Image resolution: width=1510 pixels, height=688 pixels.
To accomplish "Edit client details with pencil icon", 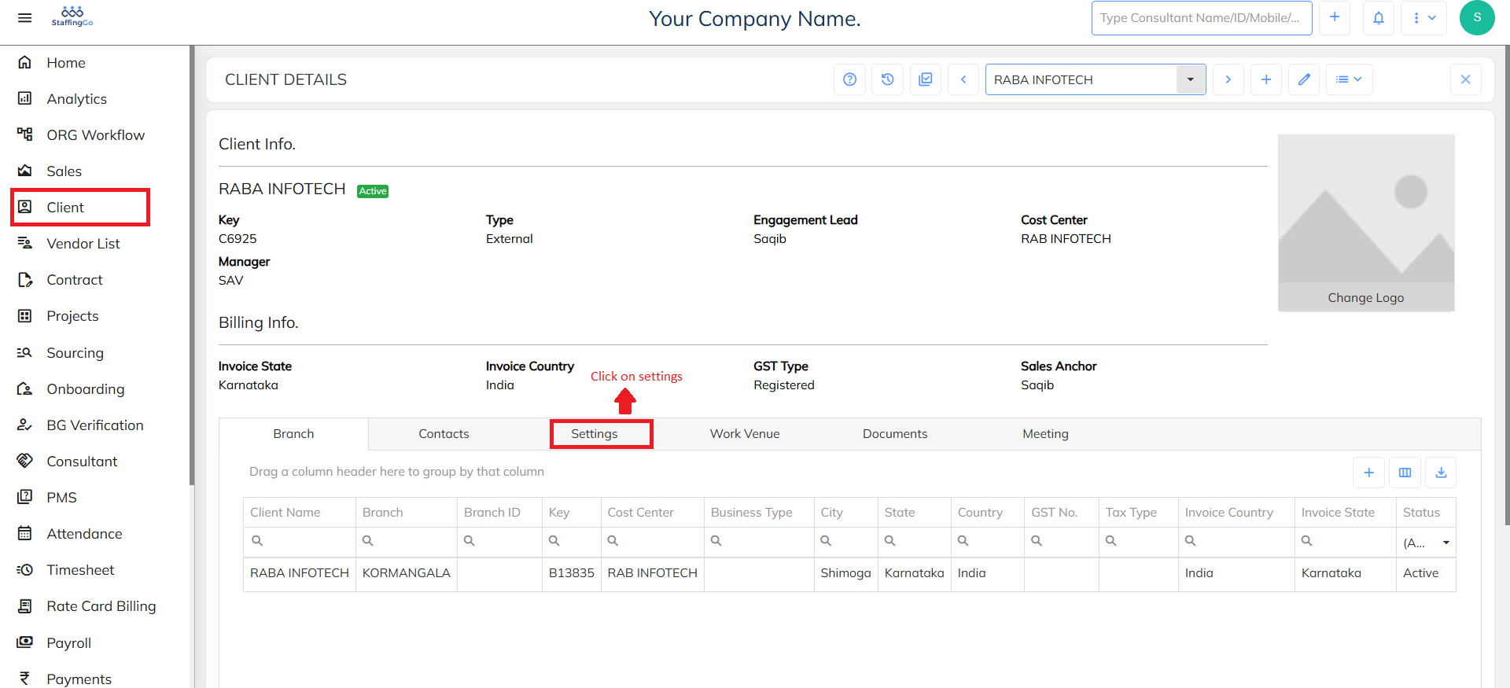I will [x=1304, y=79].
